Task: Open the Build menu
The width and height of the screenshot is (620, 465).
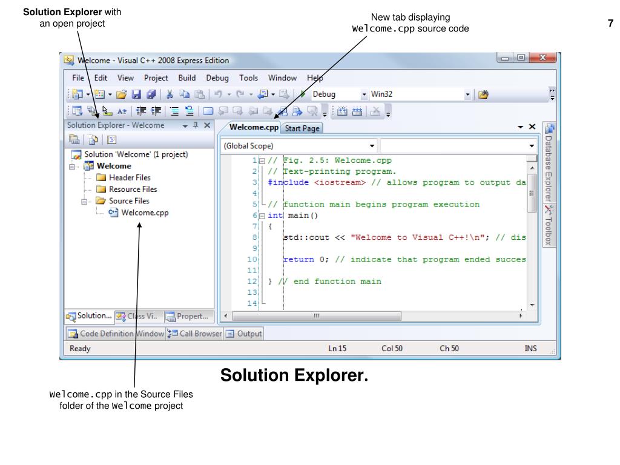Action: point(187,78)
